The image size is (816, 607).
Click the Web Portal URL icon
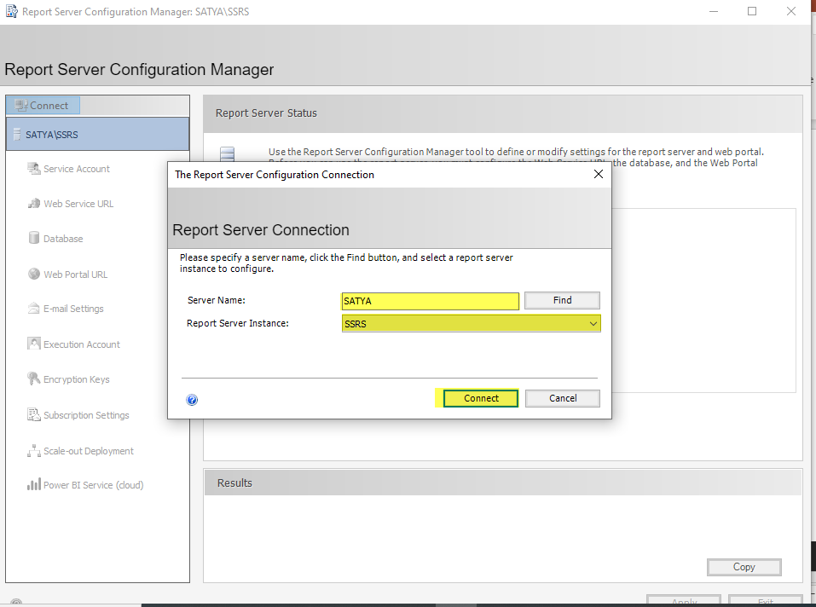(34, 275)
